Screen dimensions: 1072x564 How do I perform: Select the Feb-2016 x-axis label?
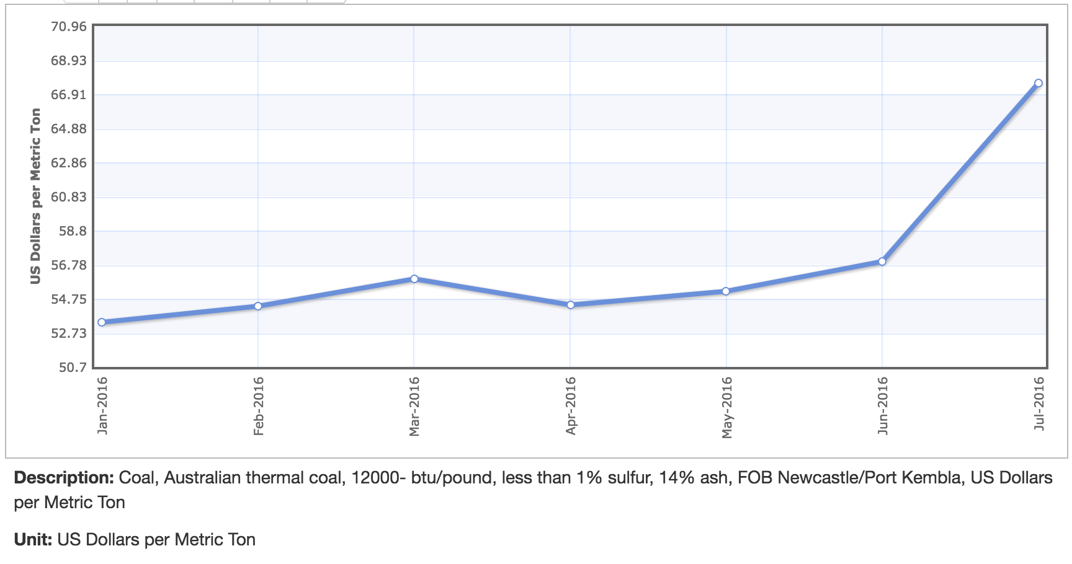pos(259,405)
